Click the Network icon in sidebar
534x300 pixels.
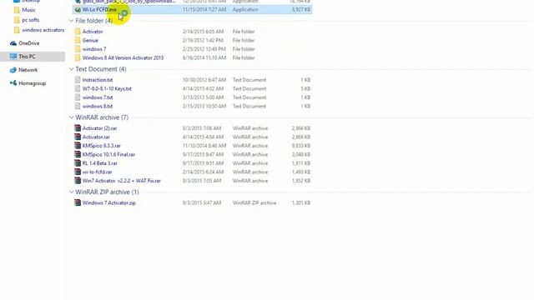[x=13, y=70]
